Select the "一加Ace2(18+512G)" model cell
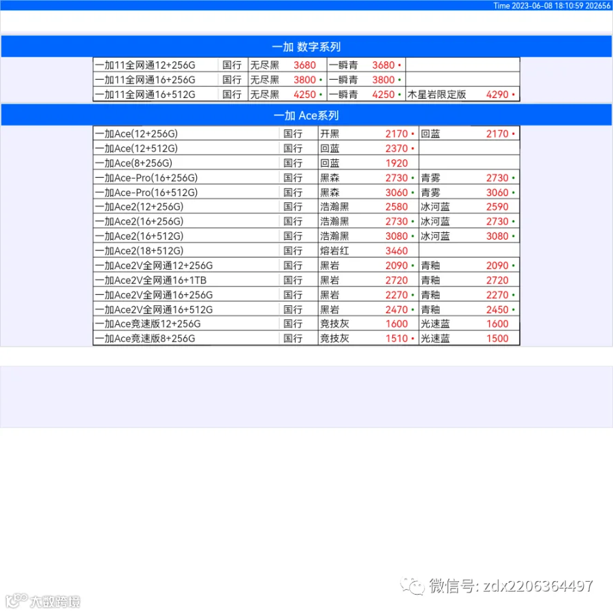This screenshot has width=613, height=613. [186, 251]
